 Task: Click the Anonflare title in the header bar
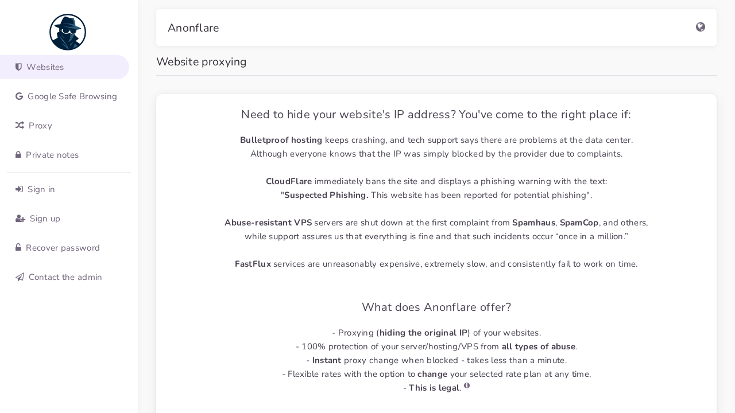click(193, 28)
